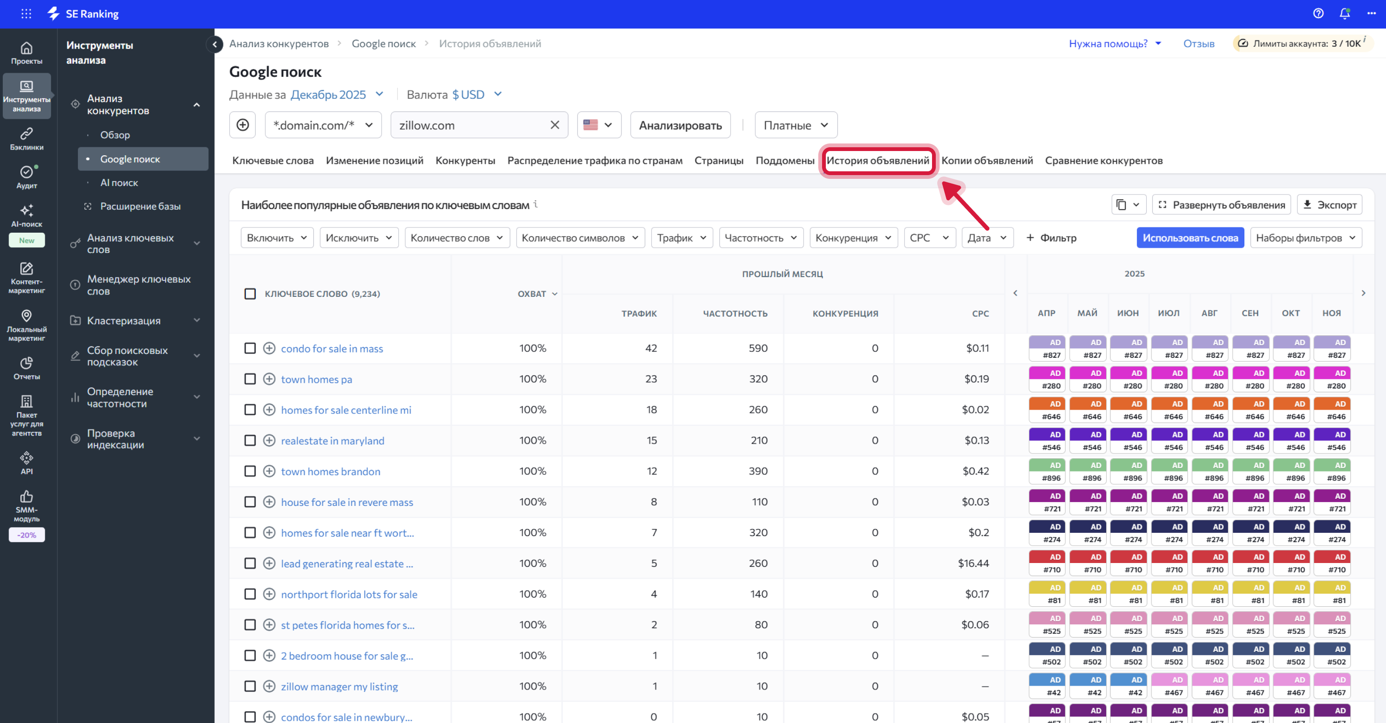Open the keyword link 'realestate in maryland'
Screen dimensions: 1386x723
(333, 440)
